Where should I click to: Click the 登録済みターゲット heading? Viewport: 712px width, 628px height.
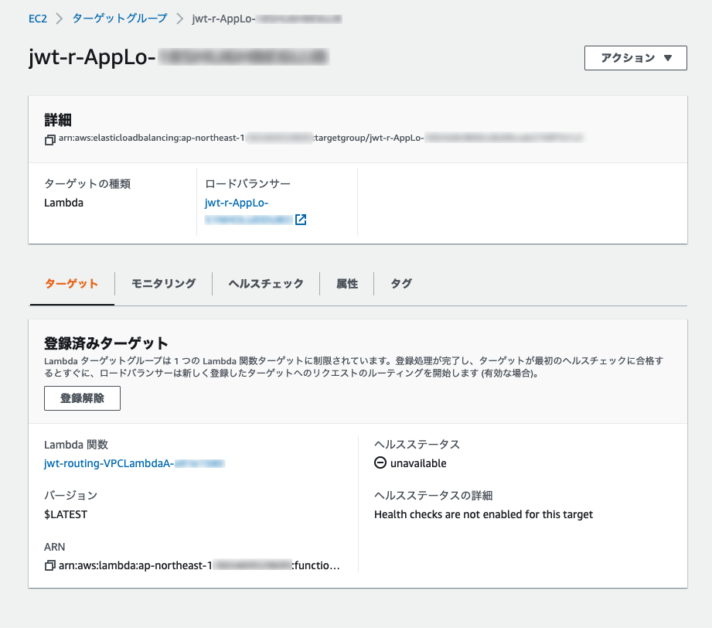(x=106, y=343)
